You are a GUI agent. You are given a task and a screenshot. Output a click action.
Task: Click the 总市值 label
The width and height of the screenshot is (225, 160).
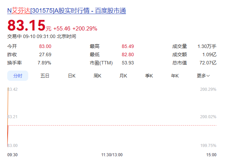(180, 63)
